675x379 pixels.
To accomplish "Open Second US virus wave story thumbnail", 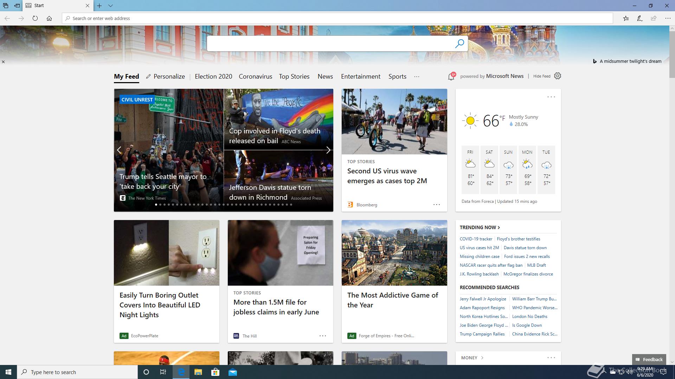I will tap(394, 121).
